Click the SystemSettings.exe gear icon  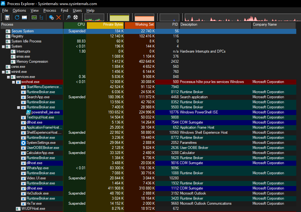tap(23, 143)
